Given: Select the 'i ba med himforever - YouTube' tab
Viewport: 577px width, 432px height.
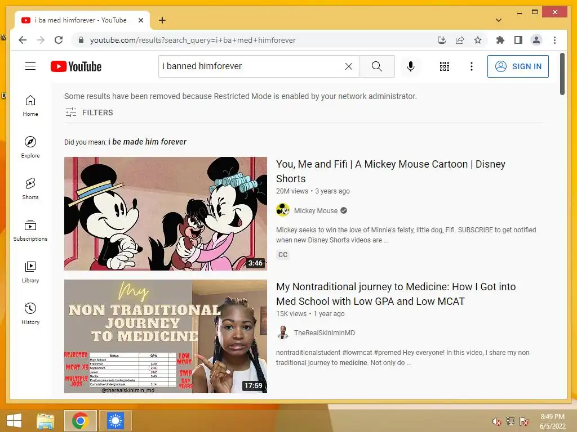Looking at the screenshot, I should [82, 20].
